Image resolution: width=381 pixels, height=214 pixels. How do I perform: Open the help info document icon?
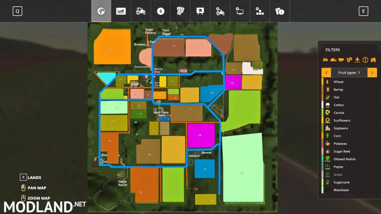pos(280,11)
